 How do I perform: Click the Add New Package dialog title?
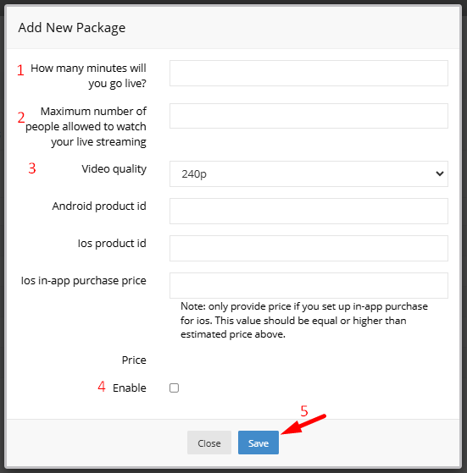pos(71,28)
